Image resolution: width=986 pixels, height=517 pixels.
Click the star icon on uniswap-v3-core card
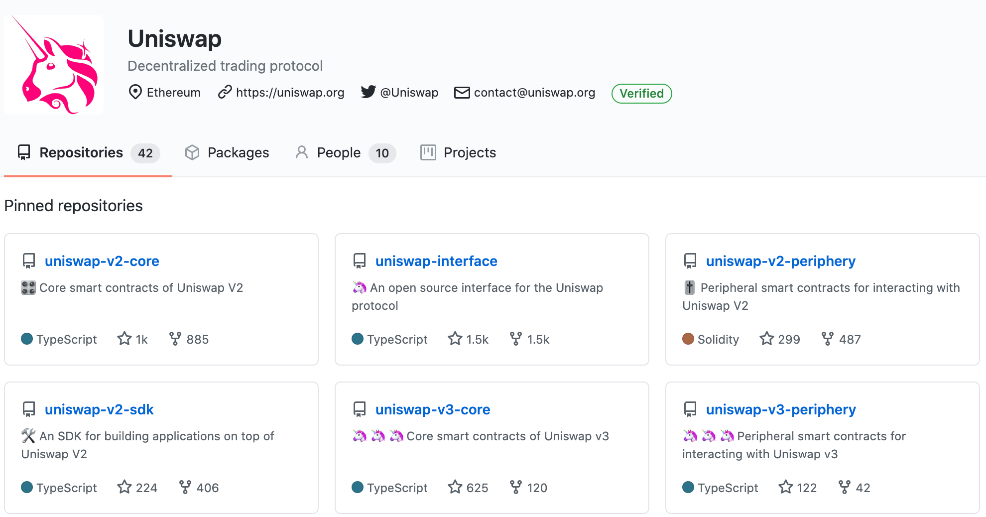pos(455,487)
